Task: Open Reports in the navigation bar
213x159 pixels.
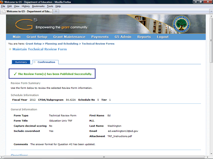Action: click(144, 37)
